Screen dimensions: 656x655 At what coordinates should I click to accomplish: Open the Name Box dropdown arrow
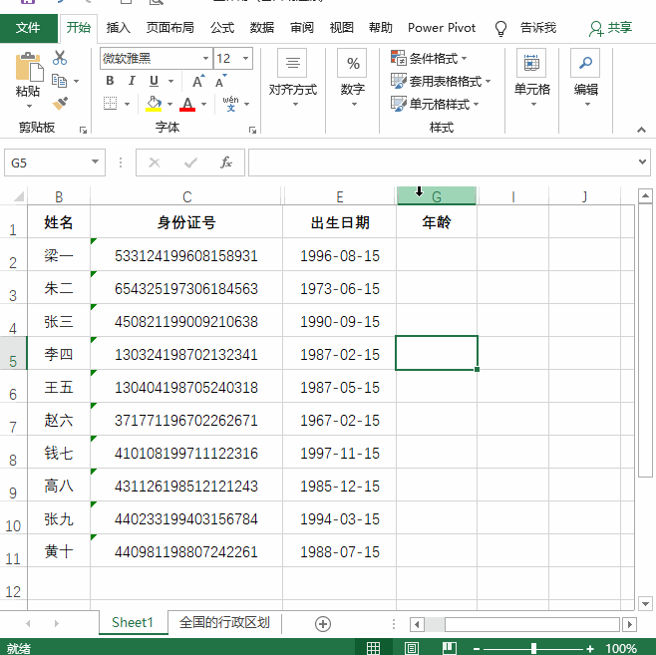tap(96, 162)
